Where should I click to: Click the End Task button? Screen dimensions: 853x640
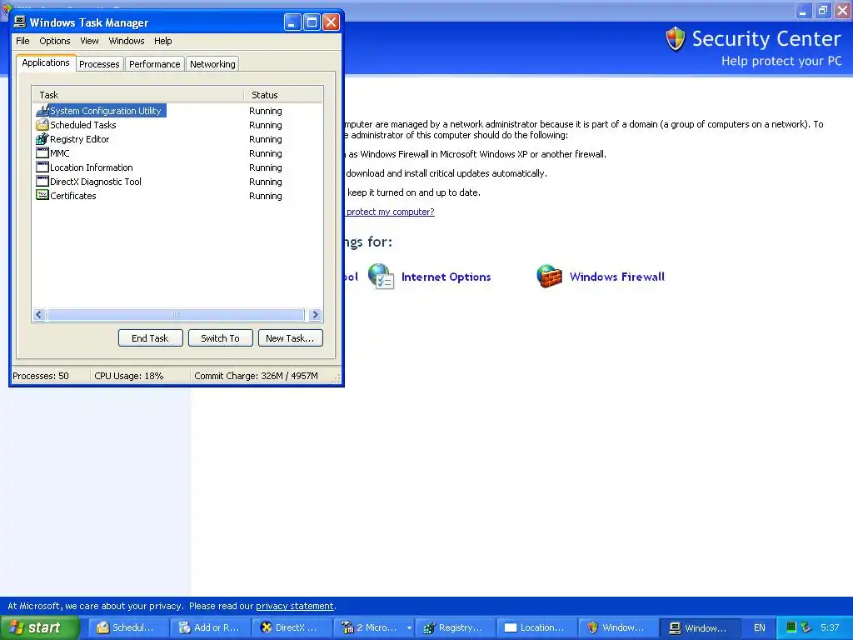[150, 338]
